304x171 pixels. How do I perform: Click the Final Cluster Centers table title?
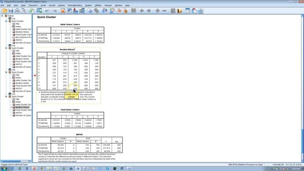coord(70,110)
